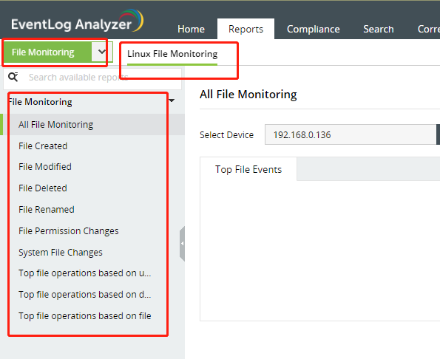Open the Compliance tab
This screenshot has width=440, height=359.
[x=313, y=29]
